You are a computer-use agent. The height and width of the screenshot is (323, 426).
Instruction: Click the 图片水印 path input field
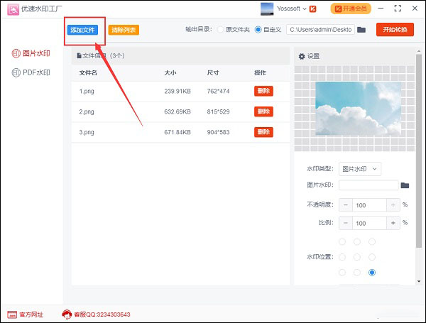pos(368,185)
